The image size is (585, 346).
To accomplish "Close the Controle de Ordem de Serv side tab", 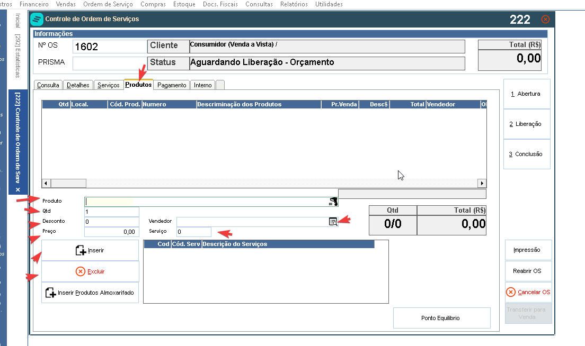I will pyautogui.click(x=17, y=190).
